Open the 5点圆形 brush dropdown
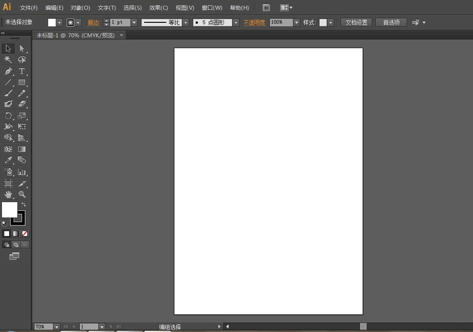The image size is (473, 332). tap(236, 22)
